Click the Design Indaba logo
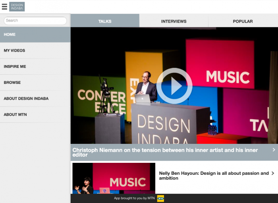Image resolution: width=278 pixels, height=203 pixels. pyautogui.click(x=17, y=7)
